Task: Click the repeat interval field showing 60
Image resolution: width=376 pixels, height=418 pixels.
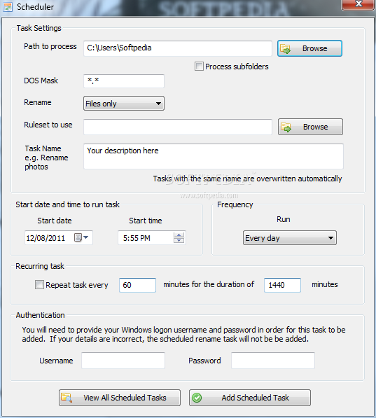Action: 138,285
